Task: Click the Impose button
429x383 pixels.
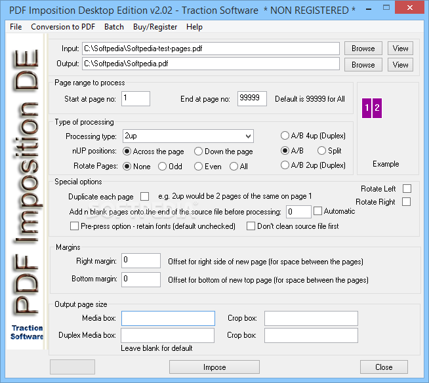Action: (214, 367)
